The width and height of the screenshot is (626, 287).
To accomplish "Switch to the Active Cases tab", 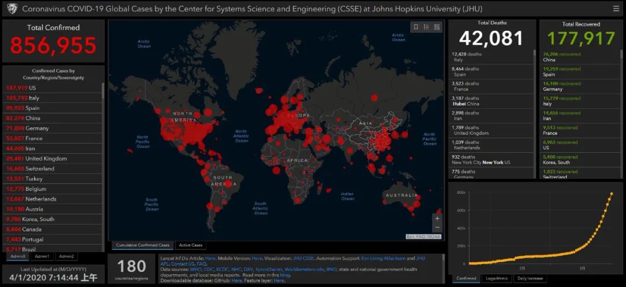I will pyautogui.click(x=191, y=245).
